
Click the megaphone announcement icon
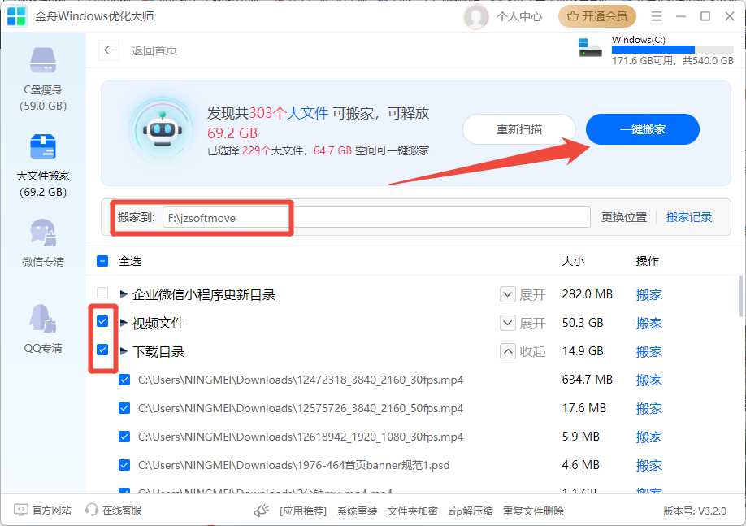point(262,511)
